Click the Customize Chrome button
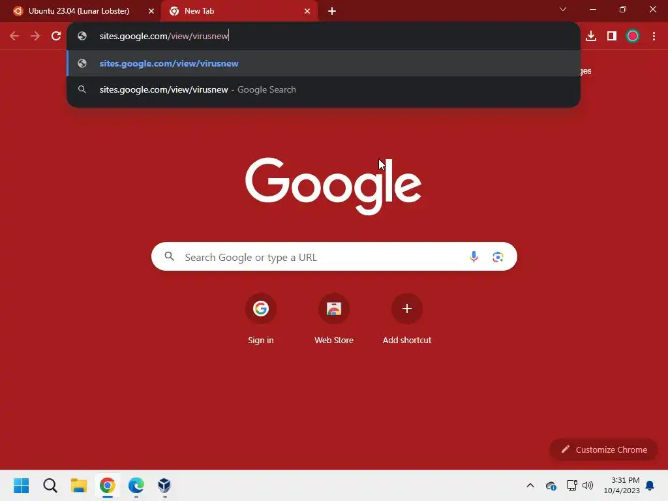The image size is (668, 501). (x=603, y=449)
